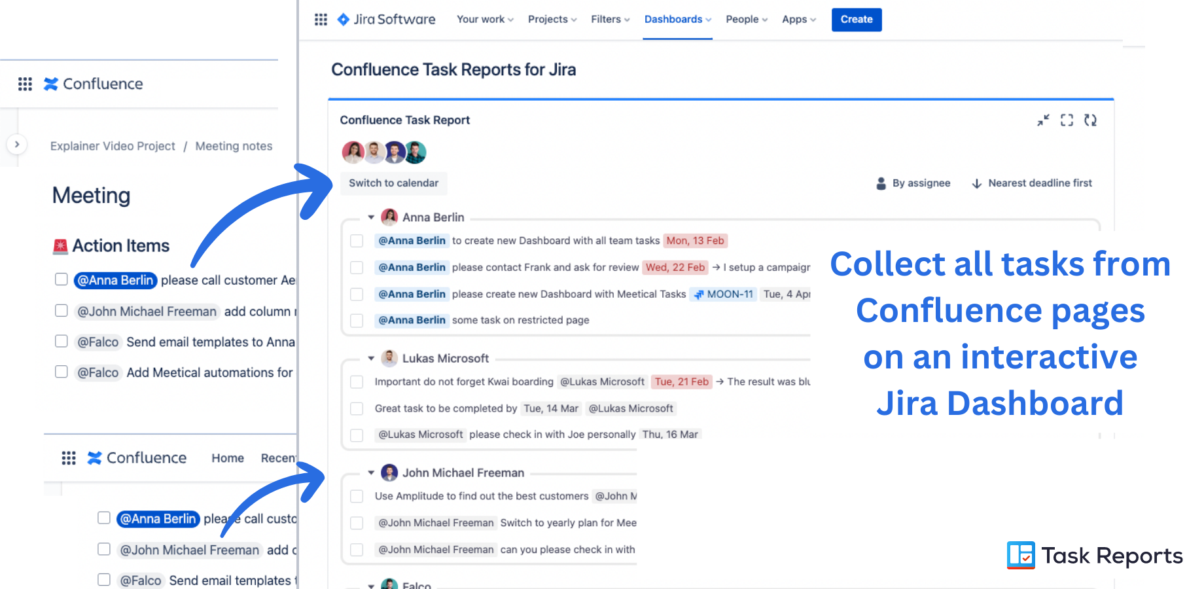This screenshot has width=1204, height=589.
Task: Check the @Falco 'Send email templates to Anna' item
Action: [61, 341]
